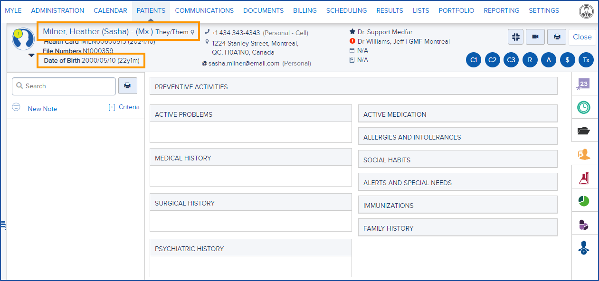The width and height of the screenshot is (599, 281).
Task: Open the documents folder icon in right sidebar
Action: click(x=585, y=130)
